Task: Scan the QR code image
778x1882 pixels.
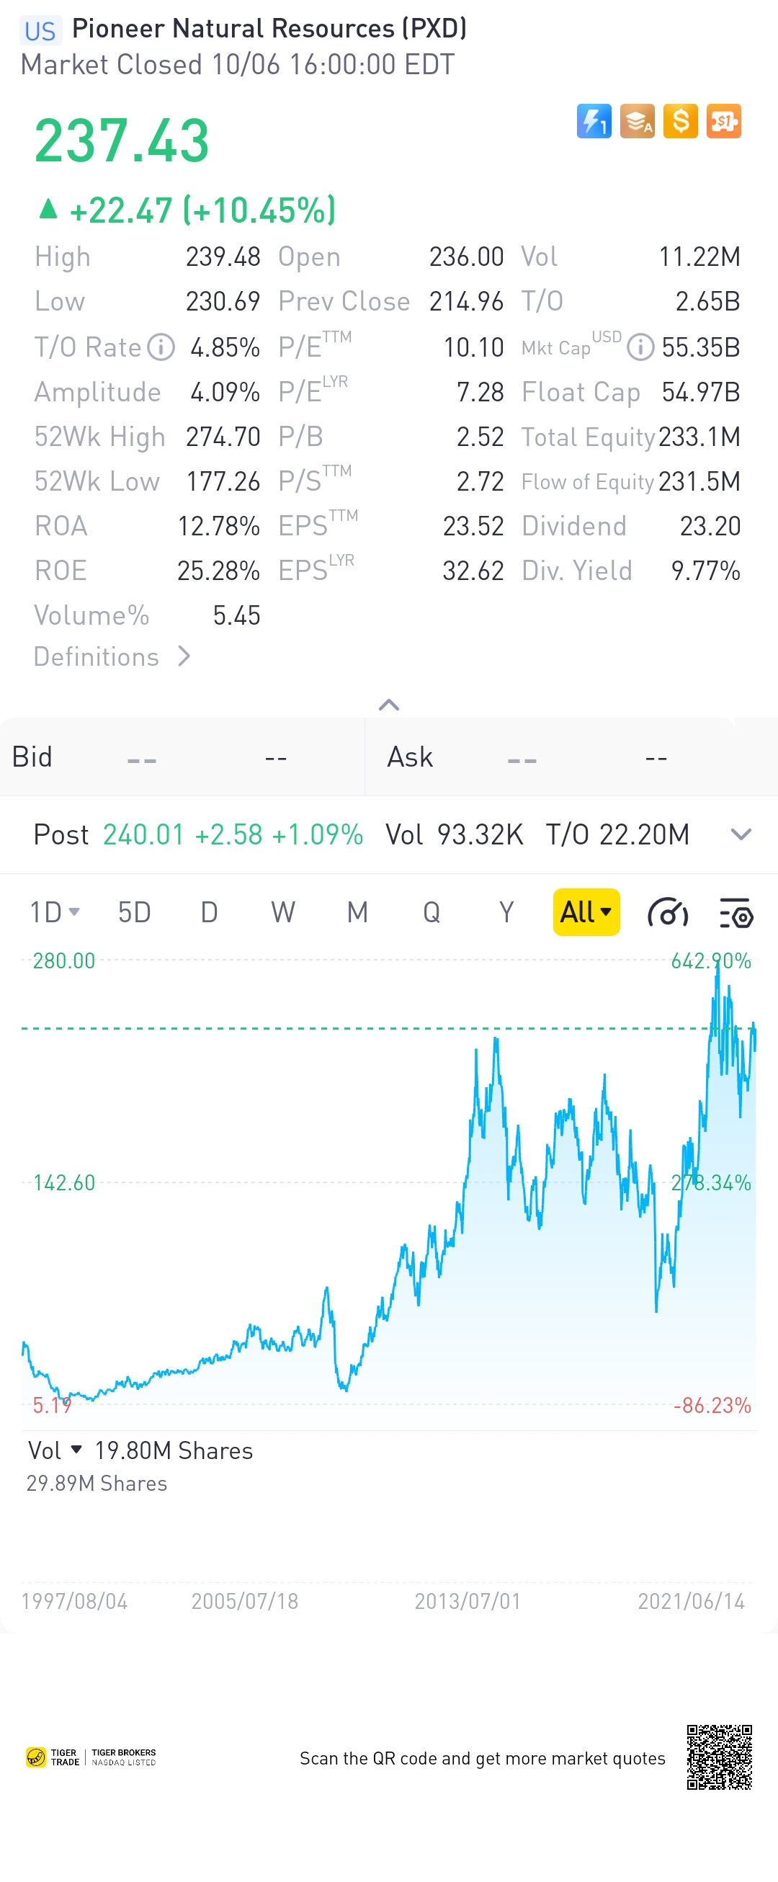Action: (x=719, y=1757)
